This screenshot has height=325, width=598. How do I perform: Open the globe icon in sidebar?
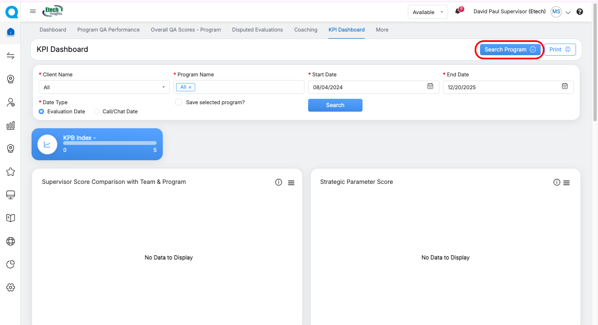11,241
